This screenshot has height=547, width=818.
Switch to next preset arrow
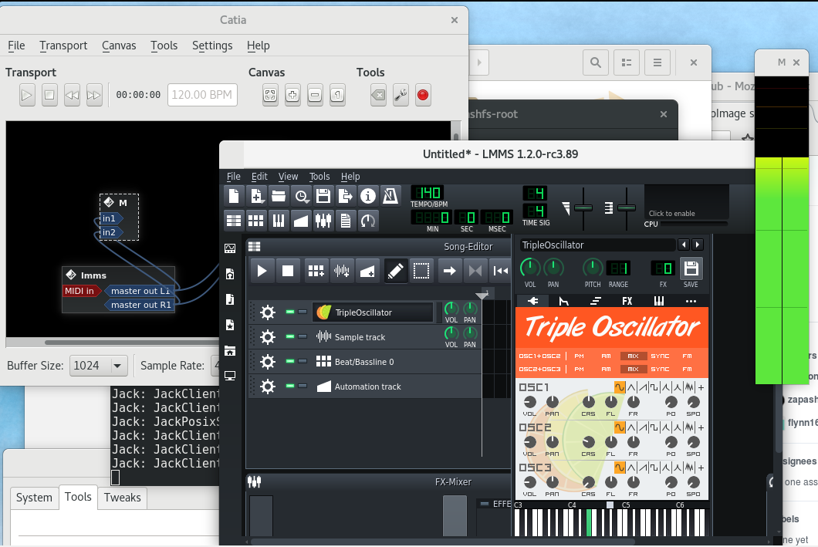(698, 245)
